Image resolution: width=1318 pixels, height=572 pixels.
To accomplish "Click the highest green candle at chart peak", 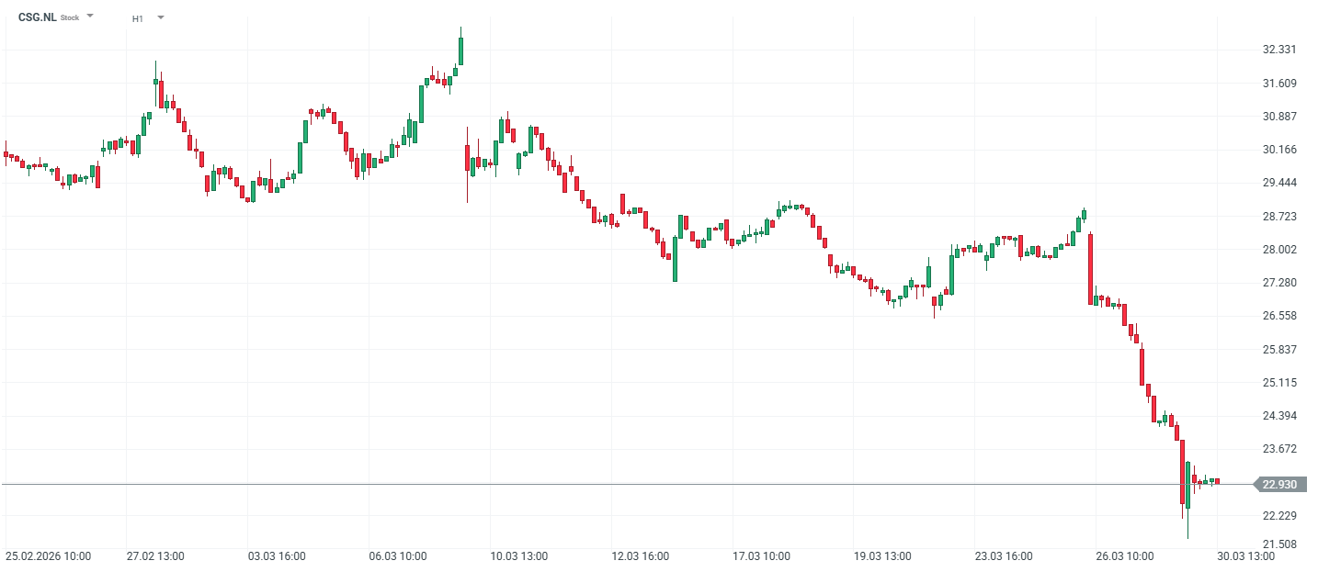I will point(460,50).
